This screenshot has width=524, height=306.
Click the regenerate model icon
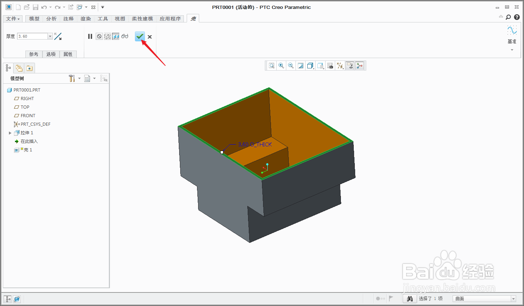pyautogui.click(x=71, y=7)
